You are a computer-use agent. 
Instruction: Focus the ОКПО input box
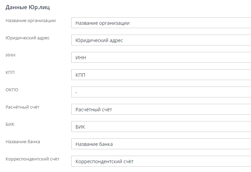pyautogui.click(x=161, y=92)
